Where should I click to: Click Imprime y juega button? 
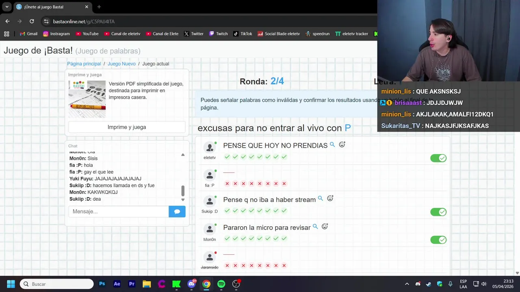127,127
